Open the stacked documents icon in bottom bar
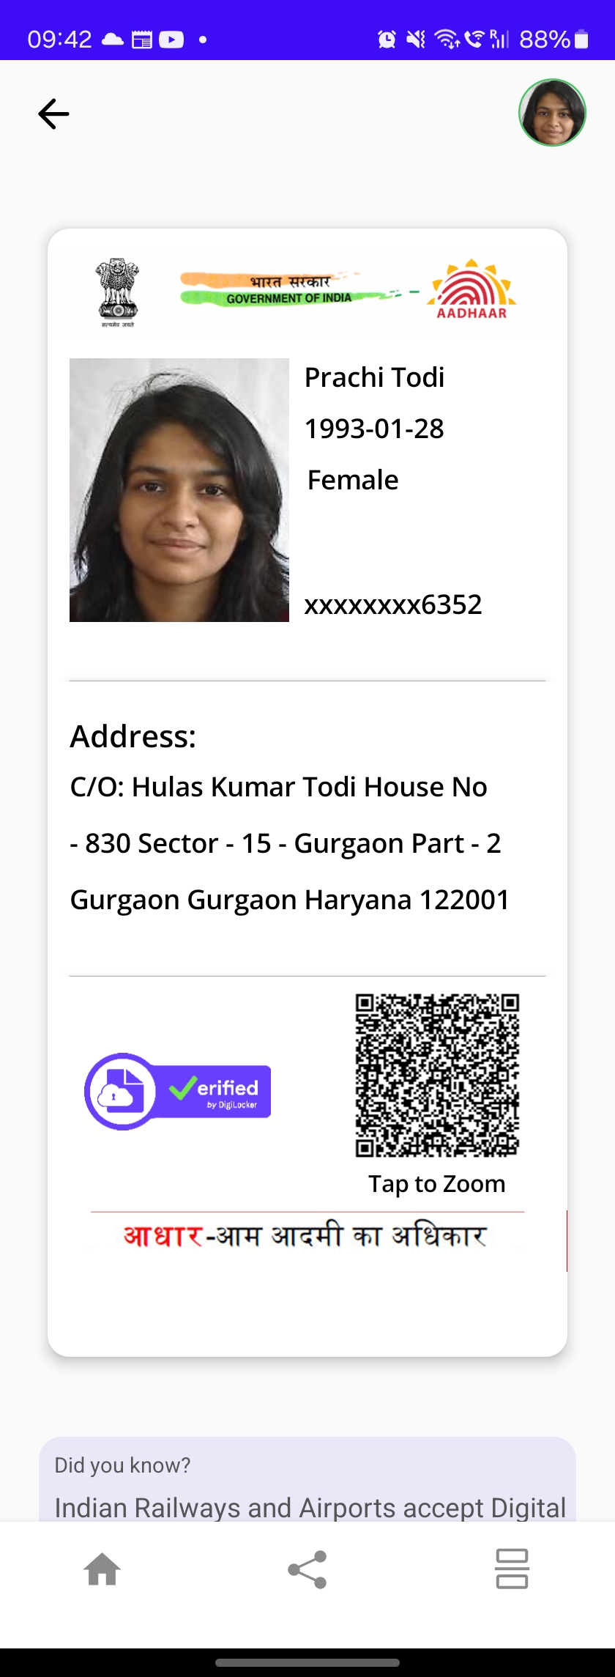The height and width of the screenshot is (1677, 615). [x=512, y=1569]
